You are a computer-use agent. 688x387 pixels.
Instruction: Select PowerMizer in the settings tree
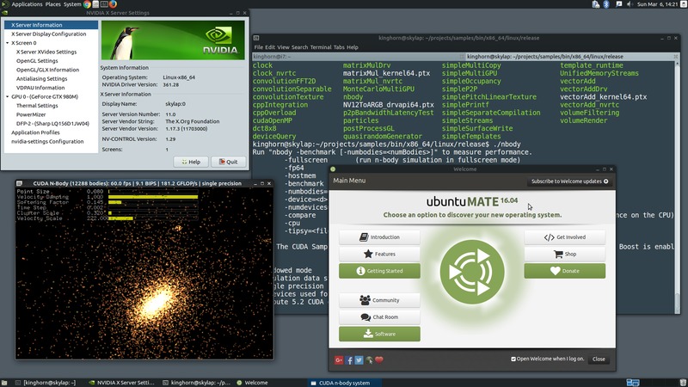click(31, 114)
